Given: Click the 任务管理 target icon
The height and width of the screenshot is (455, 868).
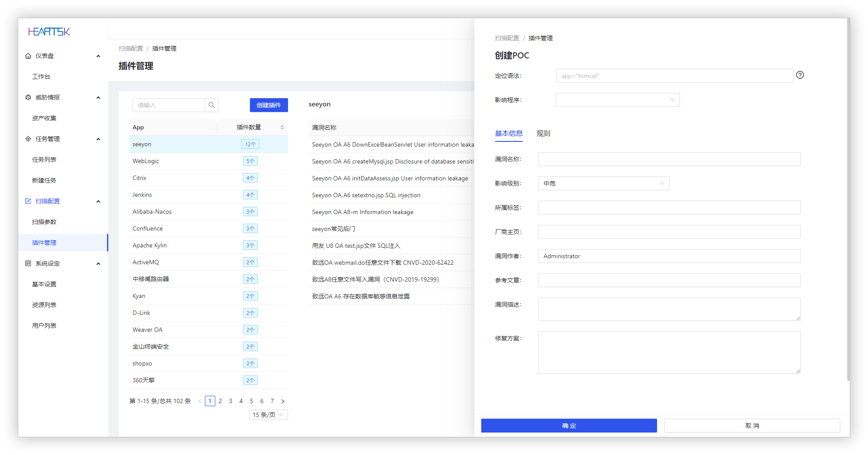Looking at the screenshot, I should [28, 139].
